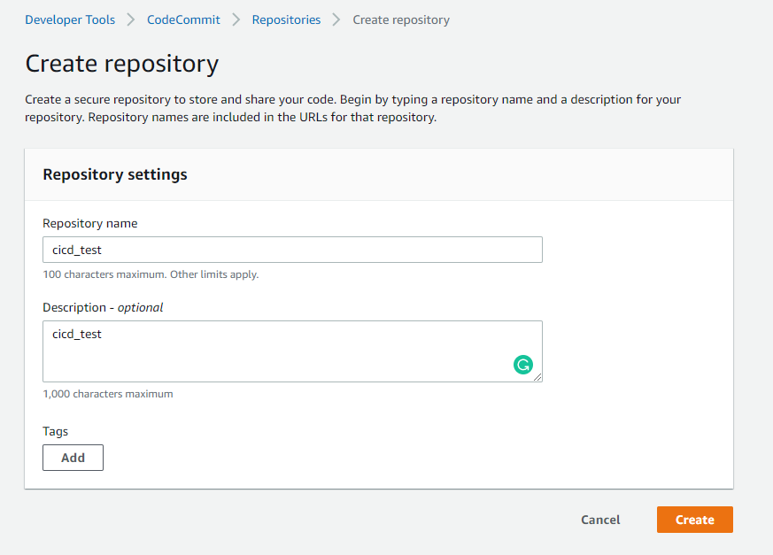Click the orange Create button
This screenshot has height=555, width=773.
(x=694, y=520)
